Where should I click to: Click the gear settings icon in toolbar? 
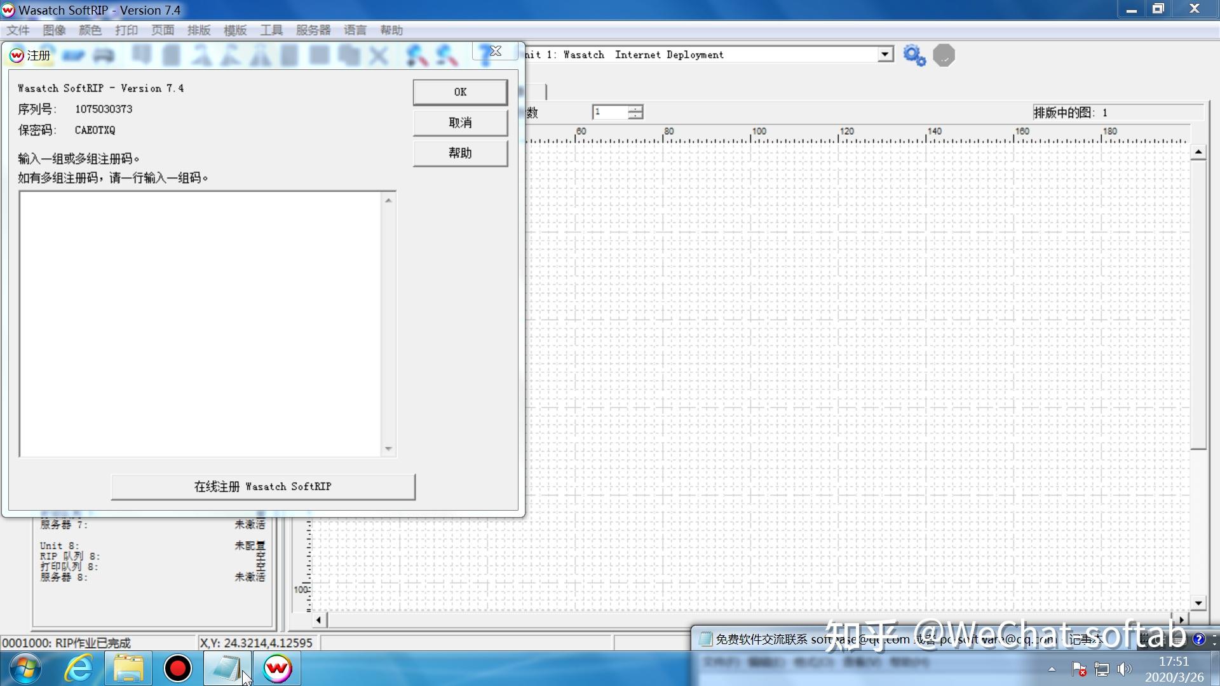(x=914, y=55)
